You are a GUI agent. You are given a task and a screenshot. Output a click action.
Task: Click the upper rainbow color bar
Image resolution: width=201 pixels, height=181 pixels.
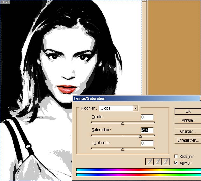(x=138, y=170)
